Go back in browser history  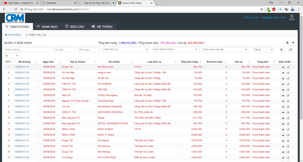[4, 9]
